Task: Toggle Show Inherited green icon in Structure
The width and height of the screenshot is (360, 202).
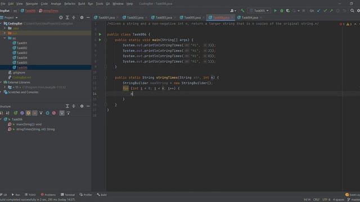Action: tap(16, 113)
